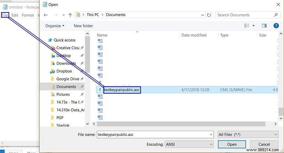The width and height of the screenshot is (284, 153).
Task: Click the change view icon
Action: point(247,26)
